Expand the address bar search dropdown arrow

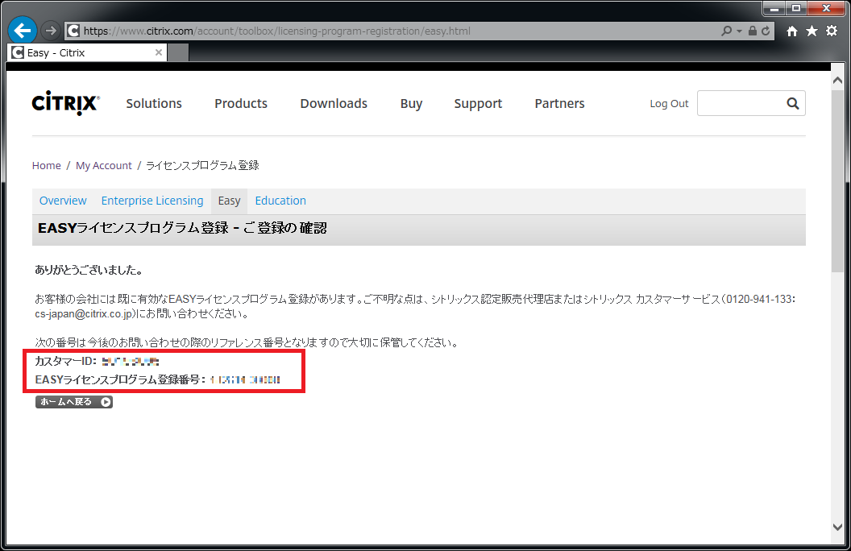[739, 31]
